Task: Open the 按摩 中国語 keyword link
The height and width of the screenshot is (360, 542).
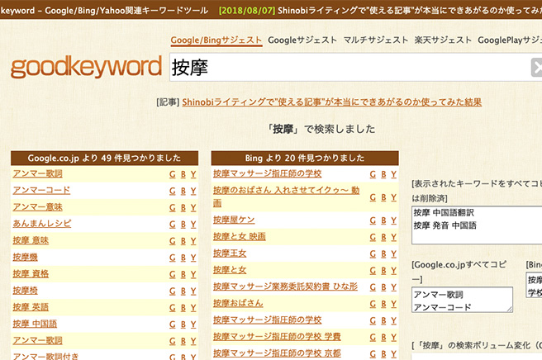Action: [x=35, y=324]
